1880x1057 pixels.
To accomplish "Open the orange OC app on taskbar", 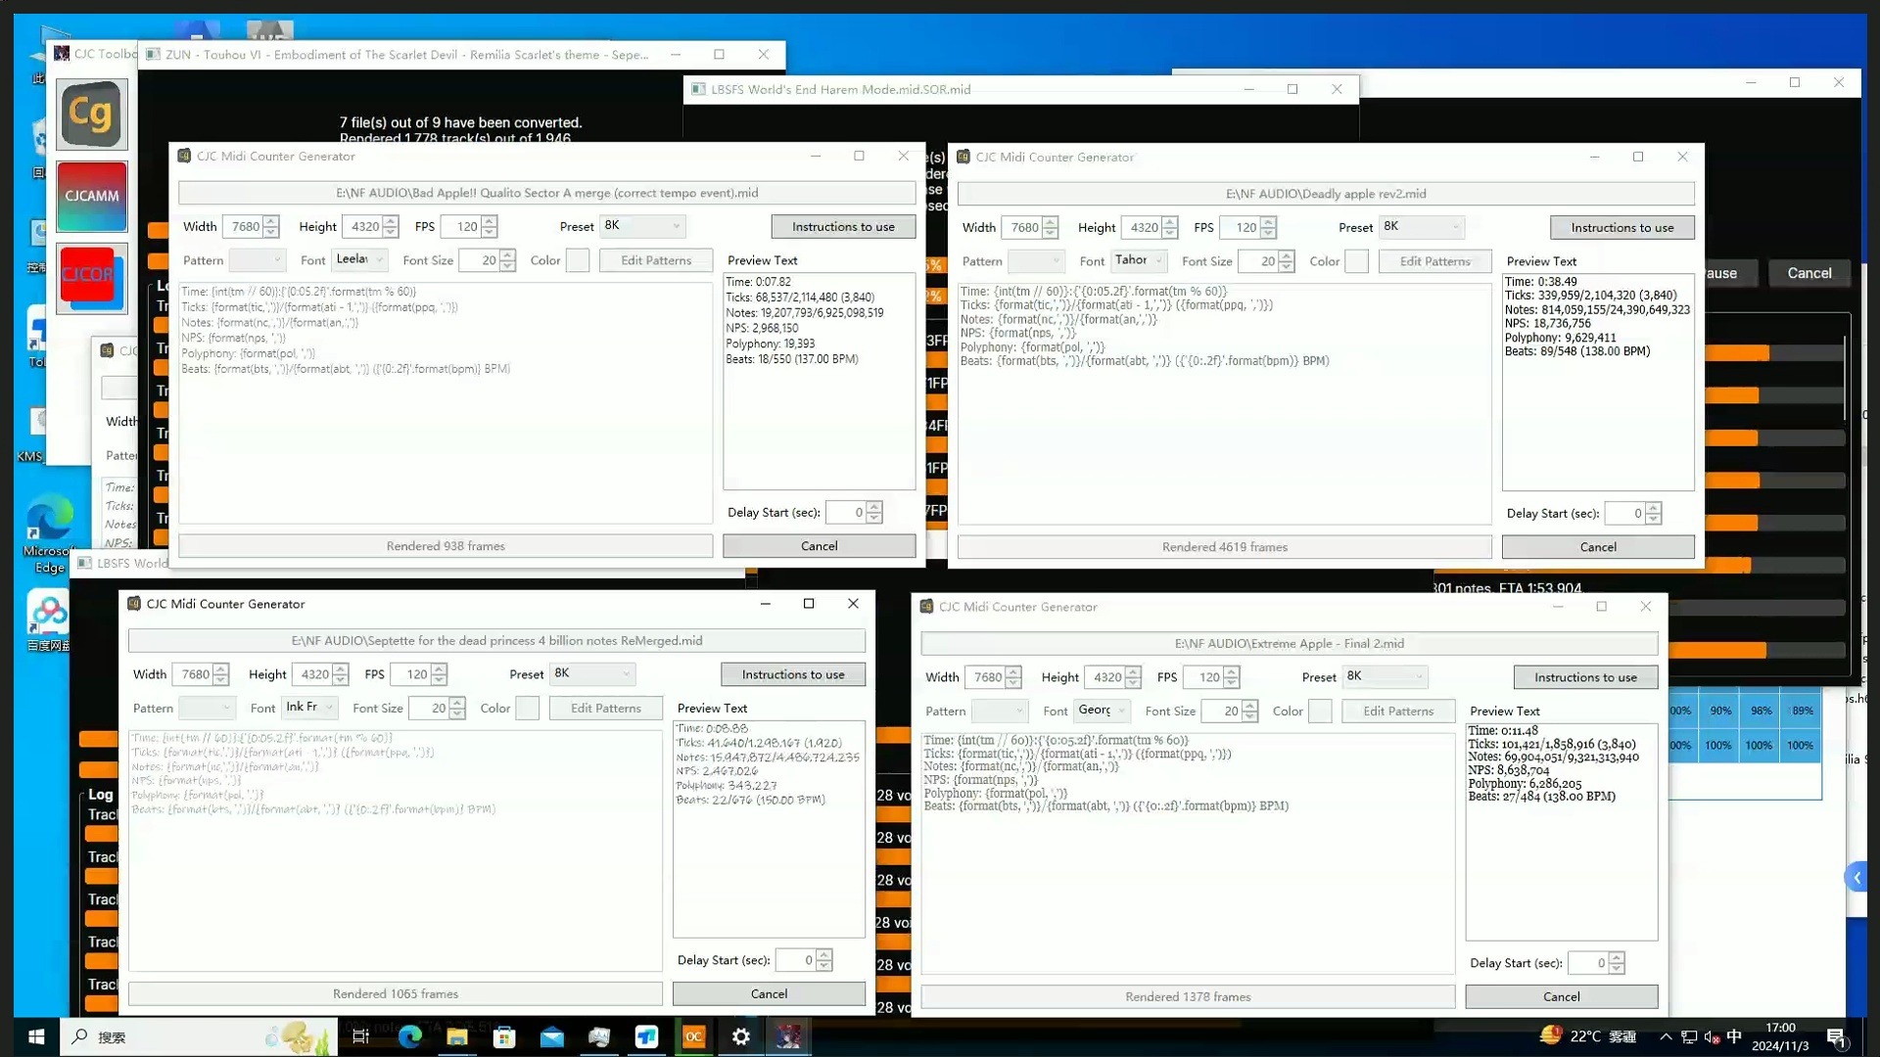I will coord(693,1036).
